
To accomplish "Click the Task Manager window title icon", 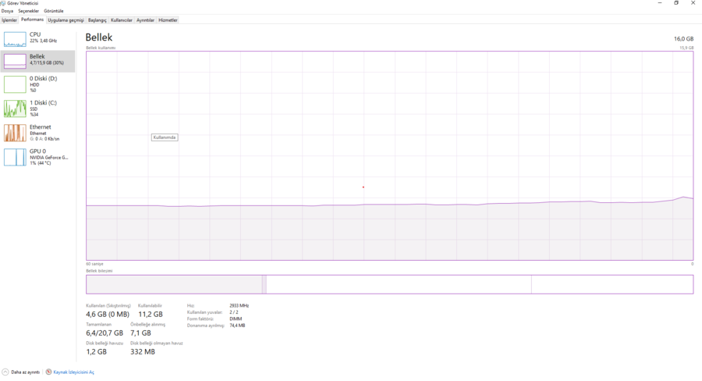I will pyautogui.click(x=2, y=3).
